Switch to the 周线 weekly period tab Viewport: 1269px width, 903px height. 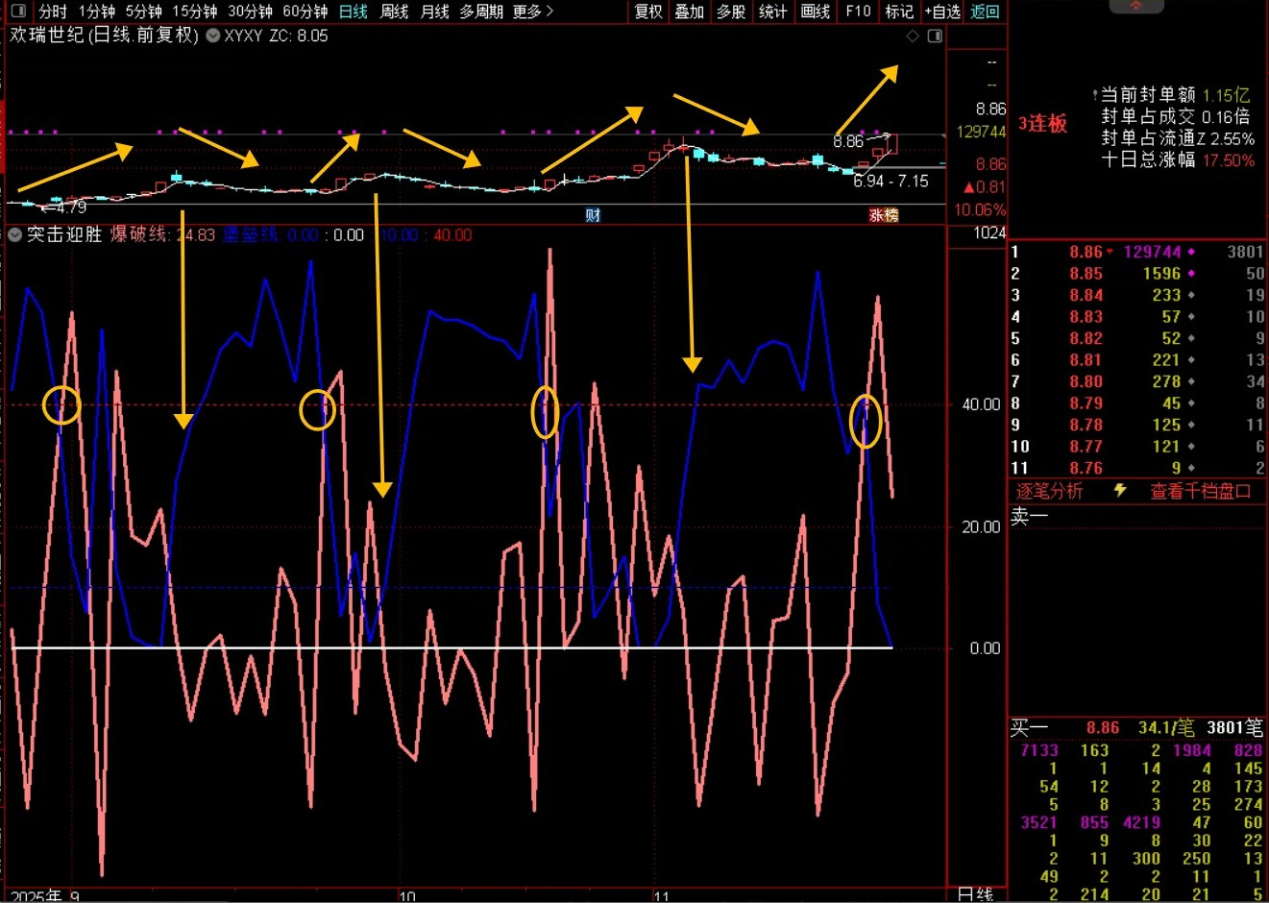pos(394,12)
